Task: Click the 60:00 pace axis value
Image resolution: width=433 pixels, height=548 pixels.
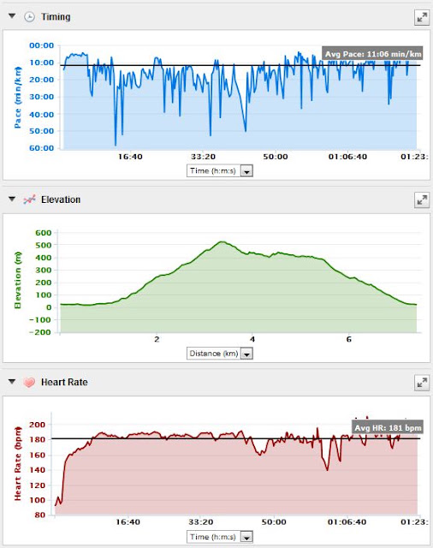Action: pyautogui.click(x=42, y=148)
